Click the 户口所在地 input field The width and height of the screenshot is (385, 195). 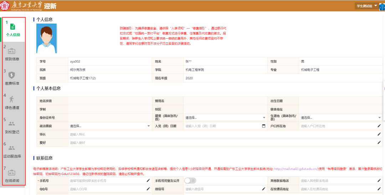point(341,126)
